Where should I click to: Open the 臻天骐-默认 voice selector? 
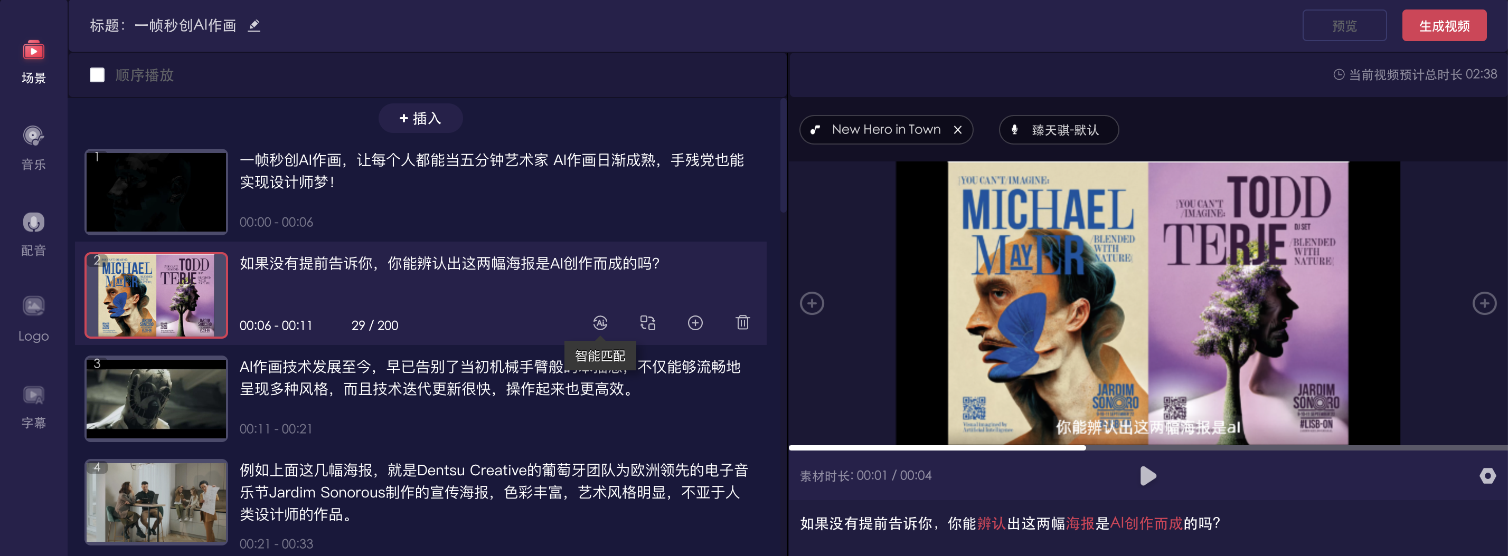[1059, 130]
